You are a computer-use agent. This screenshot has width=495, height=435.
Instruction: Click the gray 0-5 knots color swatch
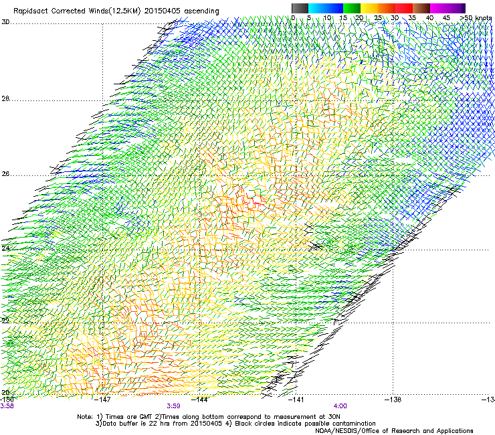point(300,8)
